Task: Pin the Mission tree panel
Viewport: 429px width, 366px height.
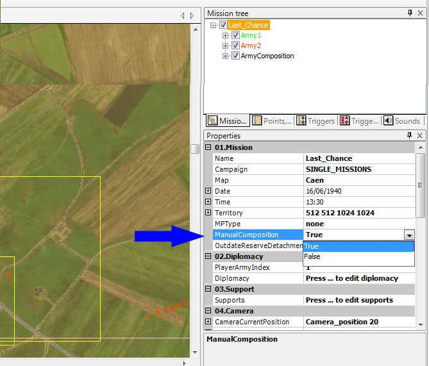Action: [x=410, y=13]
